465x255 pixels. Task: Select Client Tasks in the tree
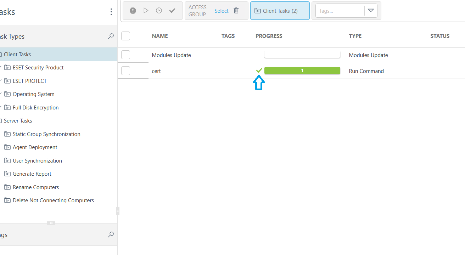pyautogui.click(x=17, y=55)
